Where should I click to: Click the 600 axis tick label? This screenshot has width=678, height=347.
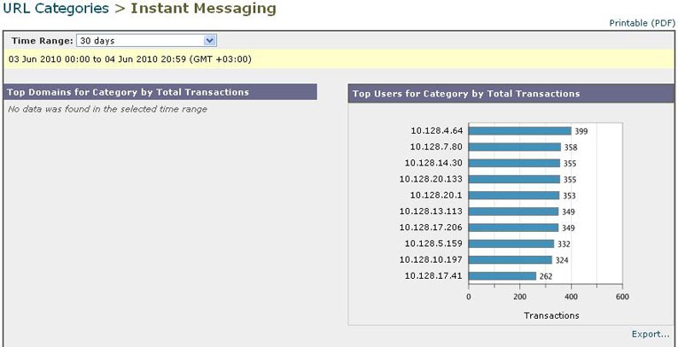click(622, 297)
